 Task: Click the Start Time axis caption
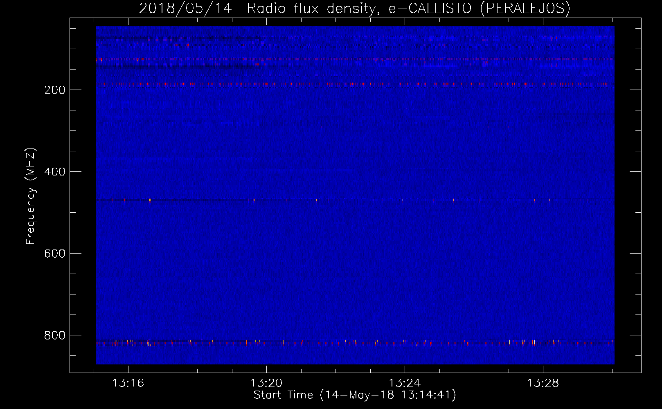coord(354,395)
